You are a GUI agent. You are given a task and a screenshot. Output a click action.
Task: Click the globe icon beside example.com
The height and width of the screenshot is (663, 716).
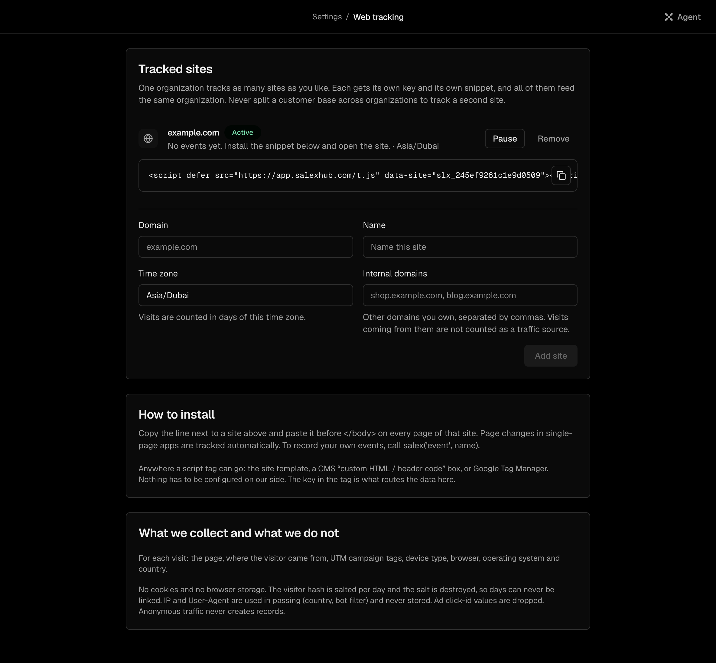click(148, 139)
